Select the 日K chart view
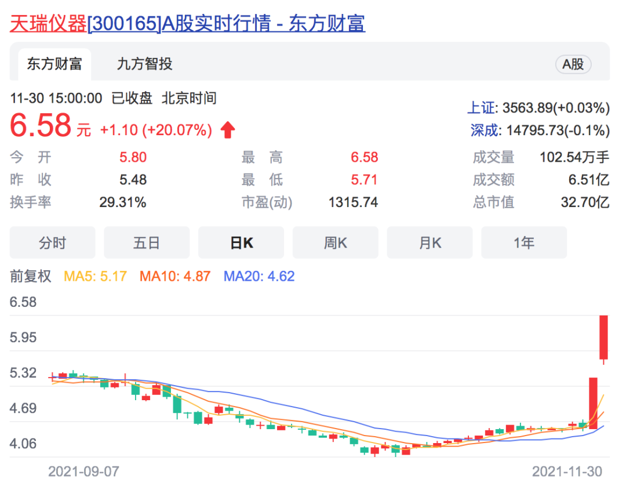The image size is (626, 486). (x=241, y=242)
